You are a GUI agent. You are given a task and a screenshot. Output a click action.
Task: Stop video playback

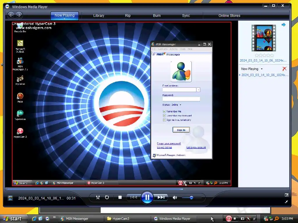120,197
